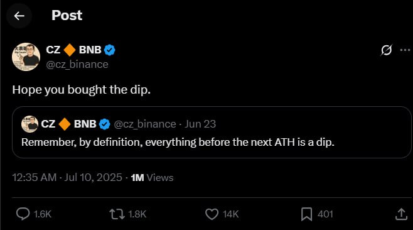
Task: Click the 12:35 AM Jul 10, 2025 timestamp
Action: (x=67, y=177)
